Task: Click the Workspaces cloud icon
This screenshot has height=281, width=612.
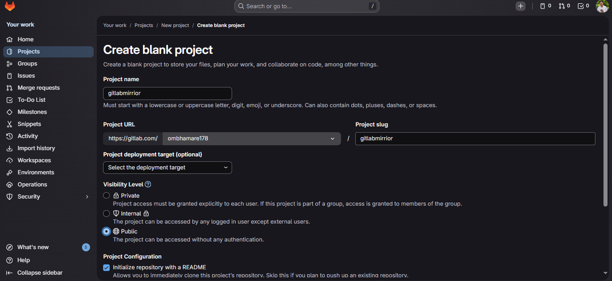Action: click(x=9, y=161)
